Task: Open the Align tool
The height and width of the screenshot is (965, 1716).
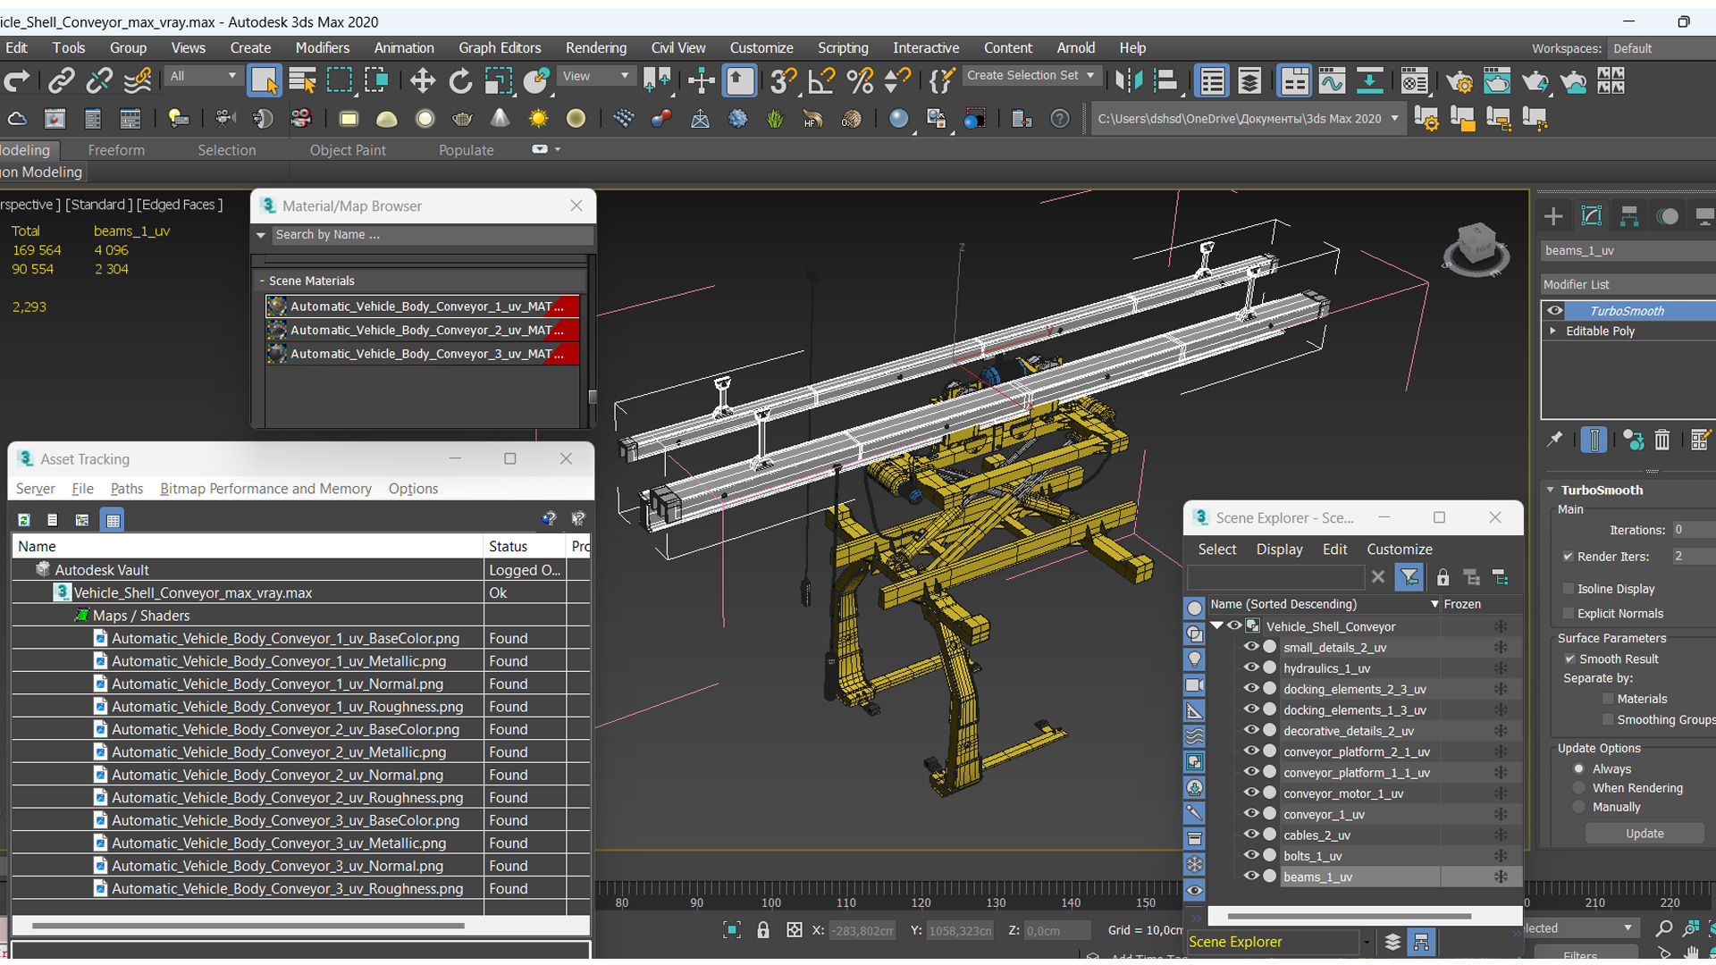Action: tap(1166, 81)
